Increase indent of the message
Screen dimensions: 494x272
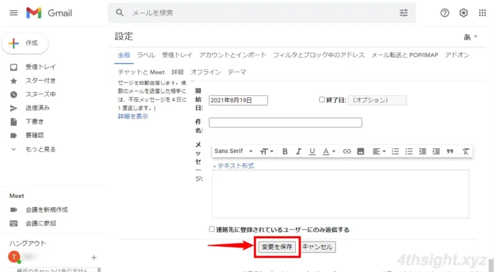pos(436,152)
